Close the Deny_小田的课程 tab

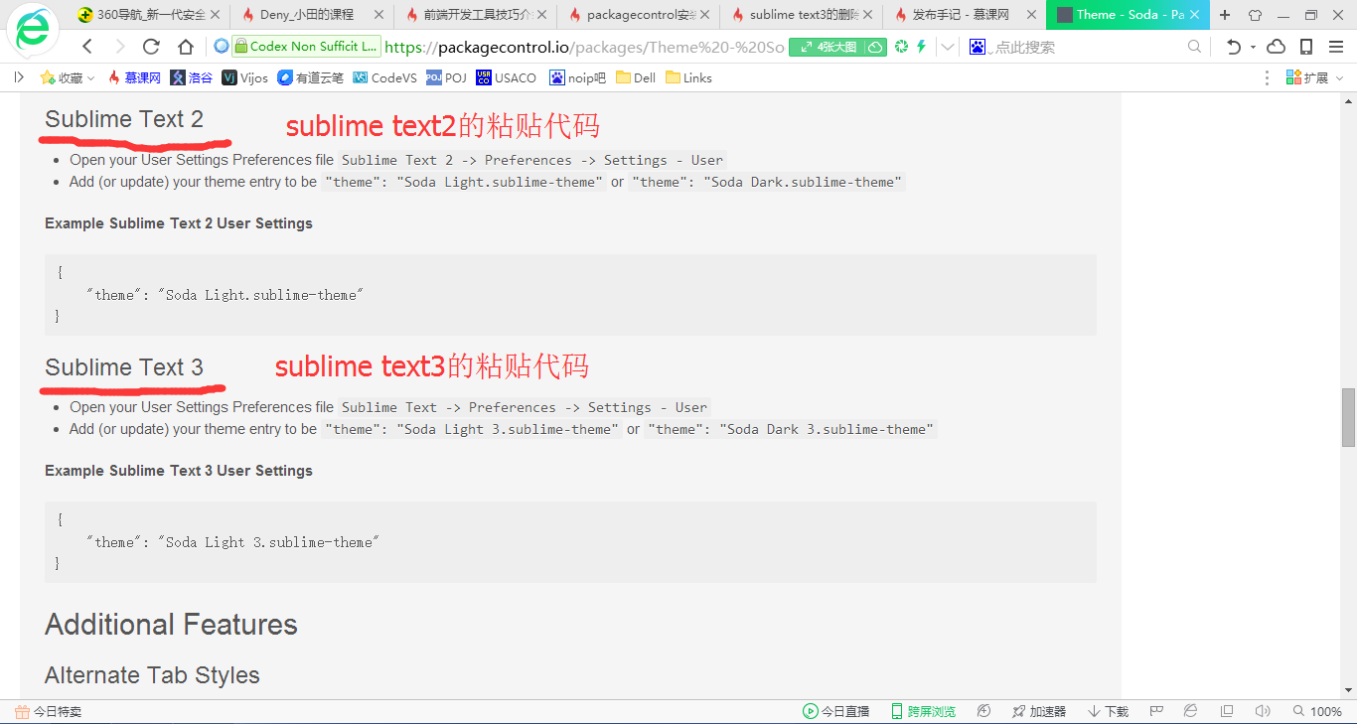point(377,15)
